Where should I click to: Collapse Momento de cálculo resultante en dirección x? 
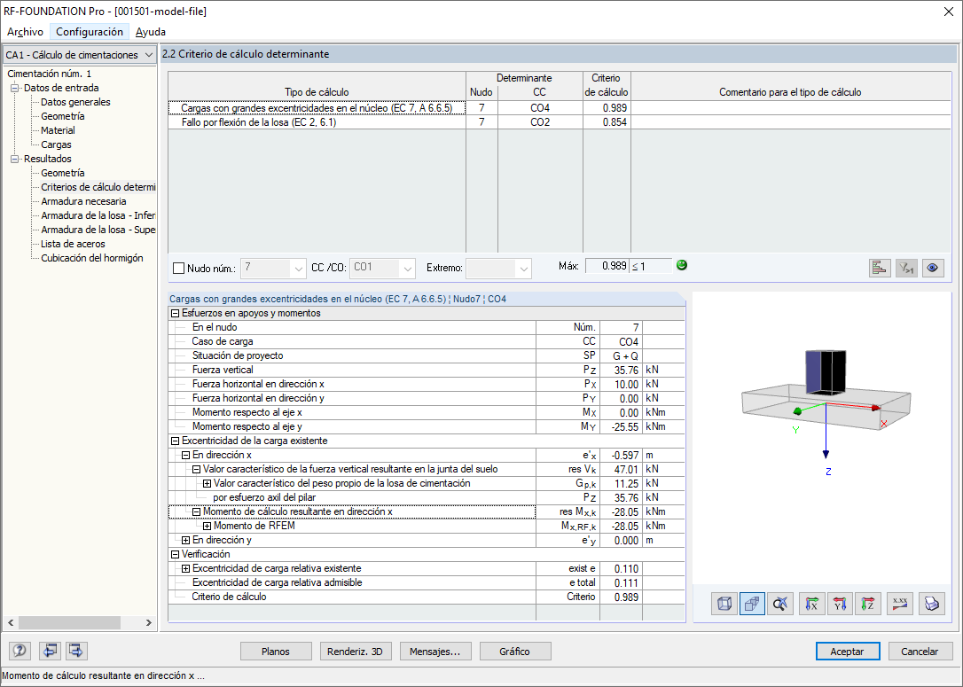click(197, 511)
